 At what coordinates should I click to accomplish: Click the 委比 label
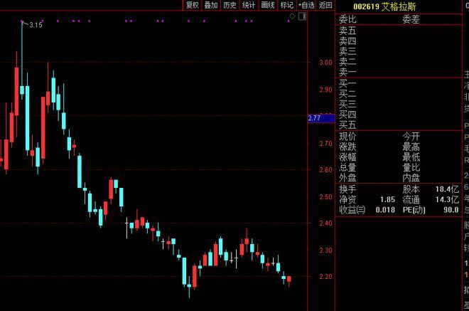click(x=347, y=19)
